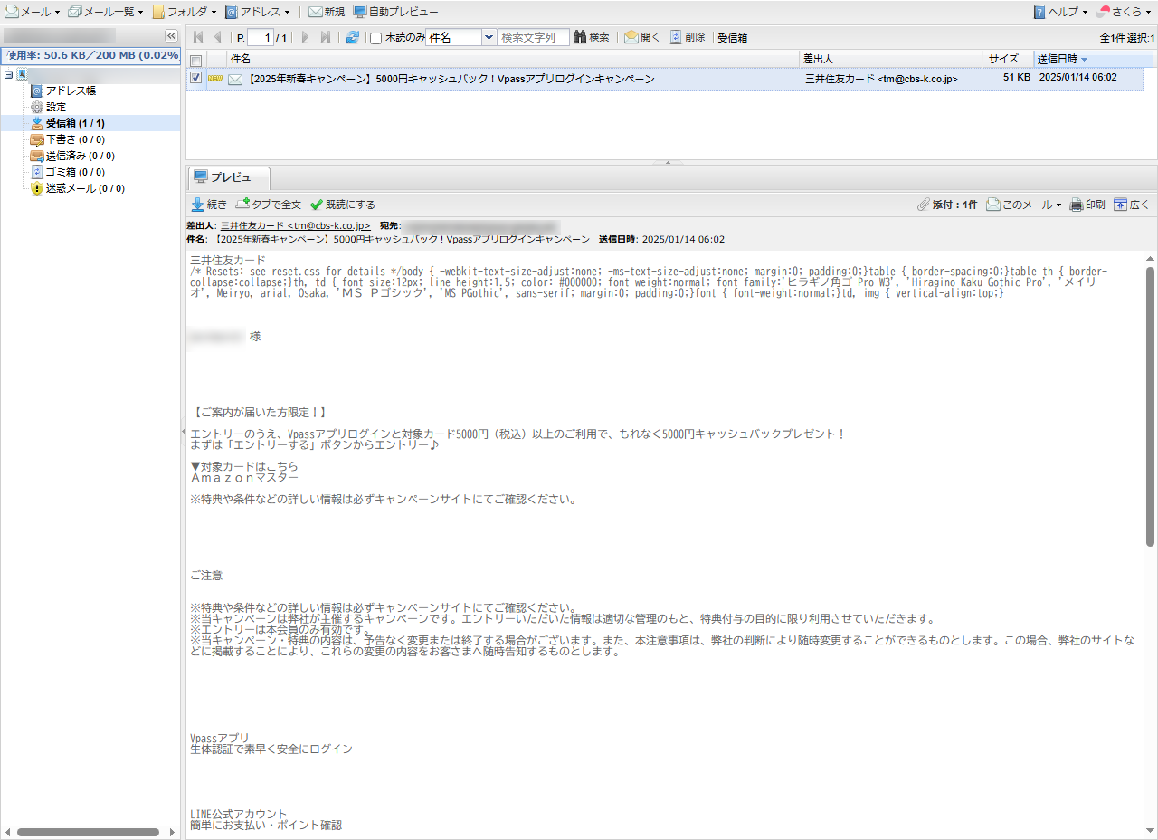The image size is (1158, 840).
Task: Click the envelope icon of the campaign mail
Action: [235, 79]
